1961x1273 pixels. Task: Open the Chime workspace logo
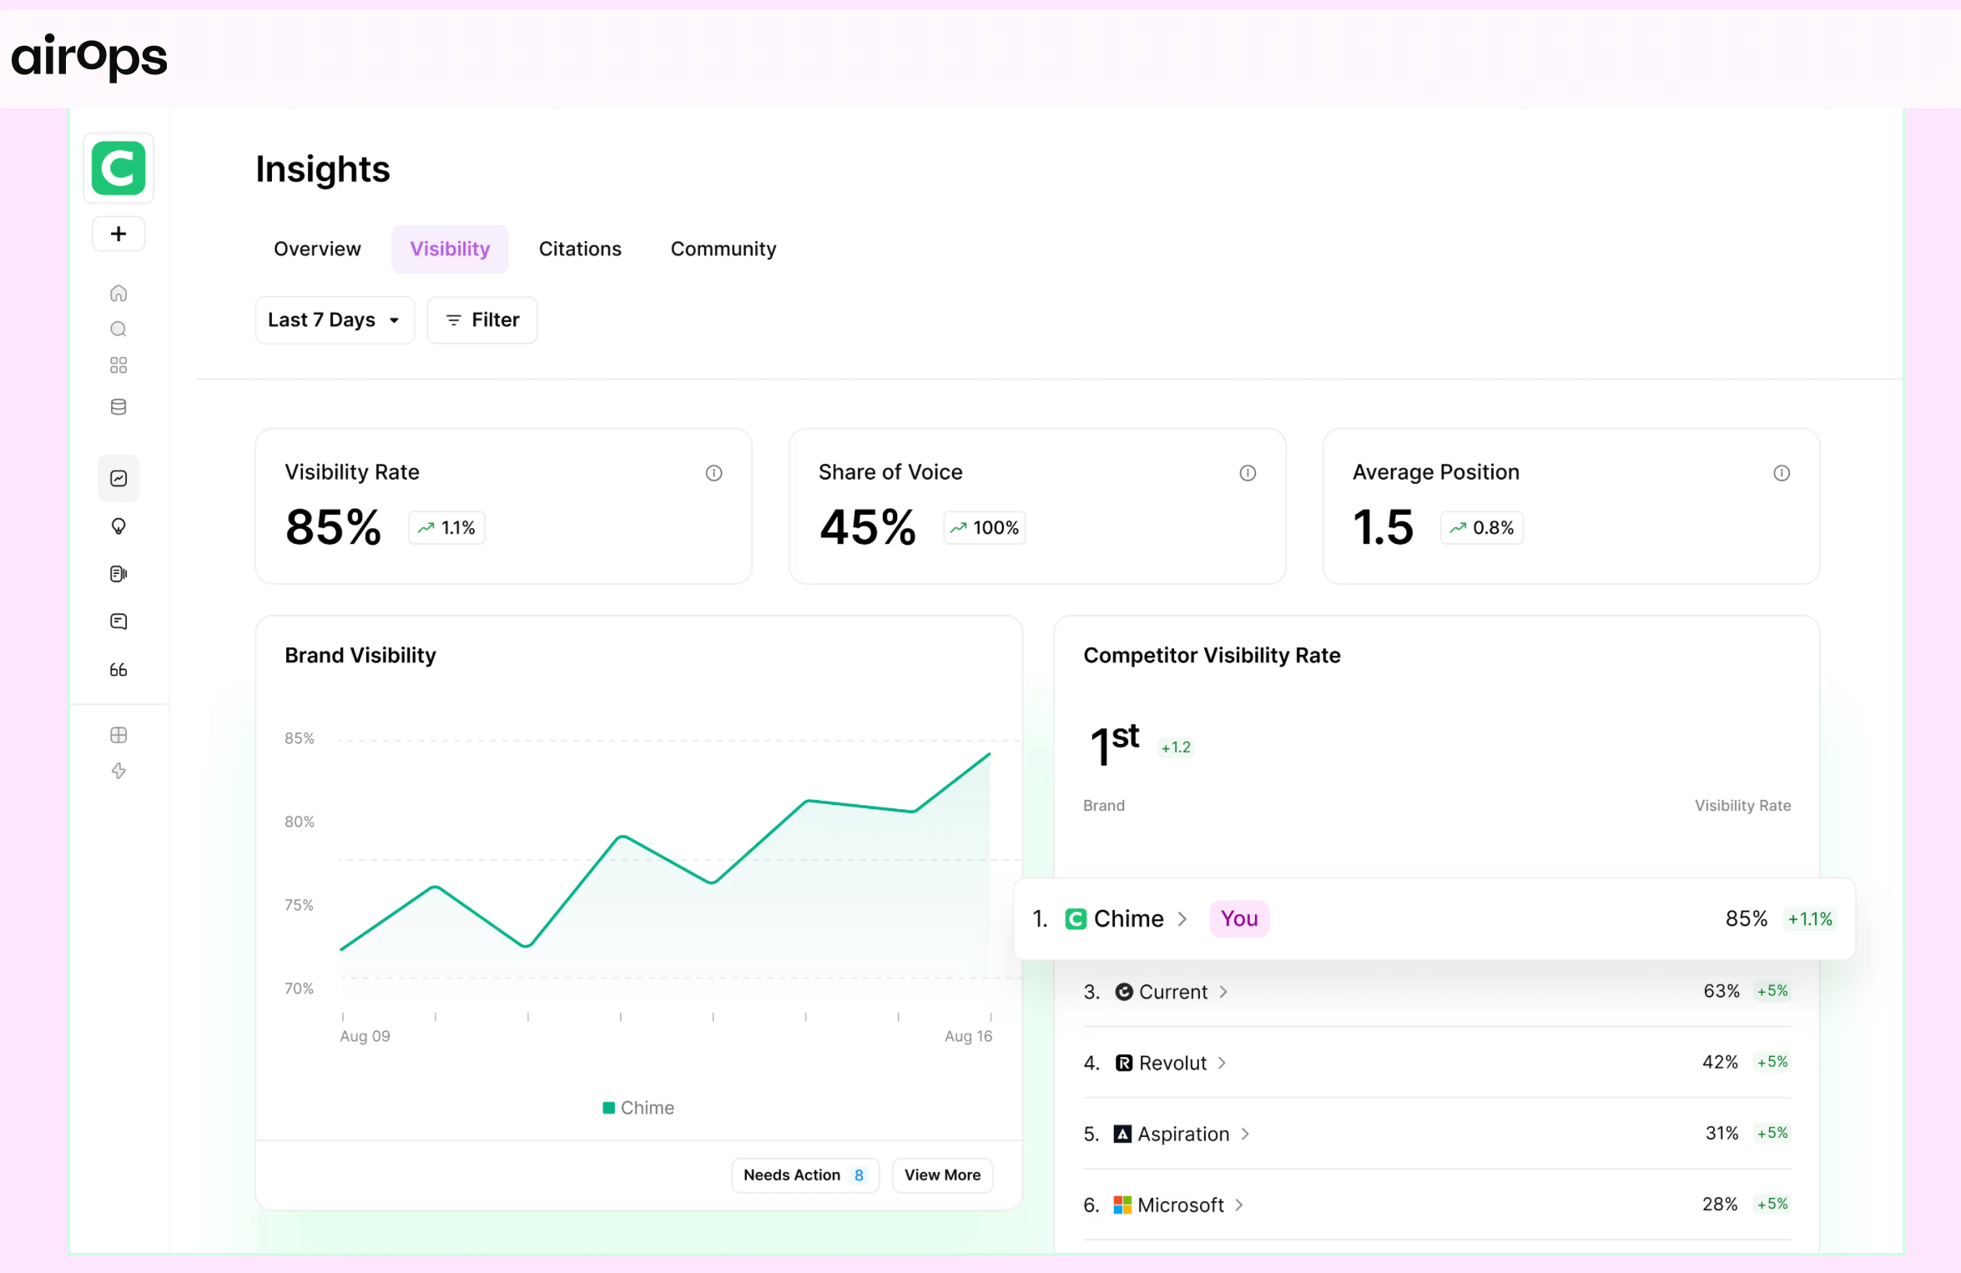(x=118, y=168)
